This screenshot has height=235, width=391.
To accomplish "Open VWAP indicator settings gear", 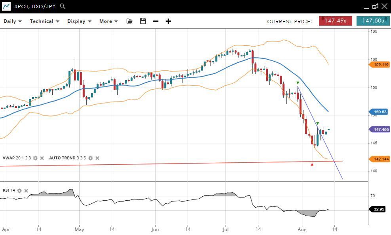I will (35, 158).
